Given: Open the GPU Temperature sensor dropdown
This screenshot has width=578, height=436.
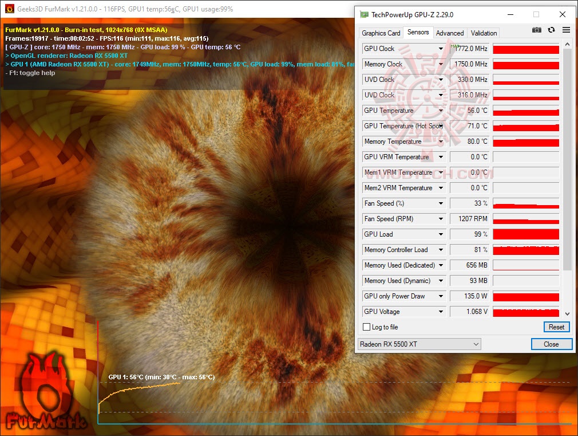Looking at the screenshot, I should (441, 111).
